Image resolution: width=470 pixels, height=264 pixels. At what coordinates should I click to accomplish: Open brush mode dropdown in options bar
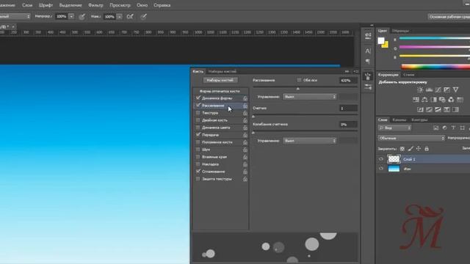(15, 16)
